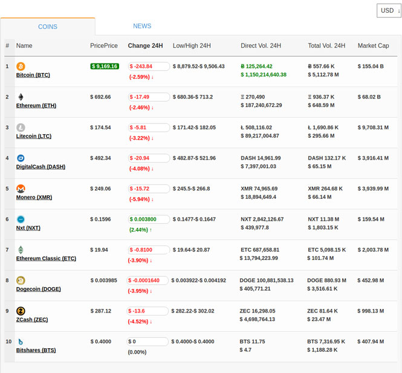Image resolution: width=402 pixels, height=373 pixels.
Task: Click Bitcoin change box $ -243.84
Action: pos(149,66)
